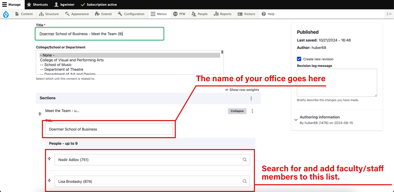
Task: Click Show row weights link
Action: (x=242, y=90)
